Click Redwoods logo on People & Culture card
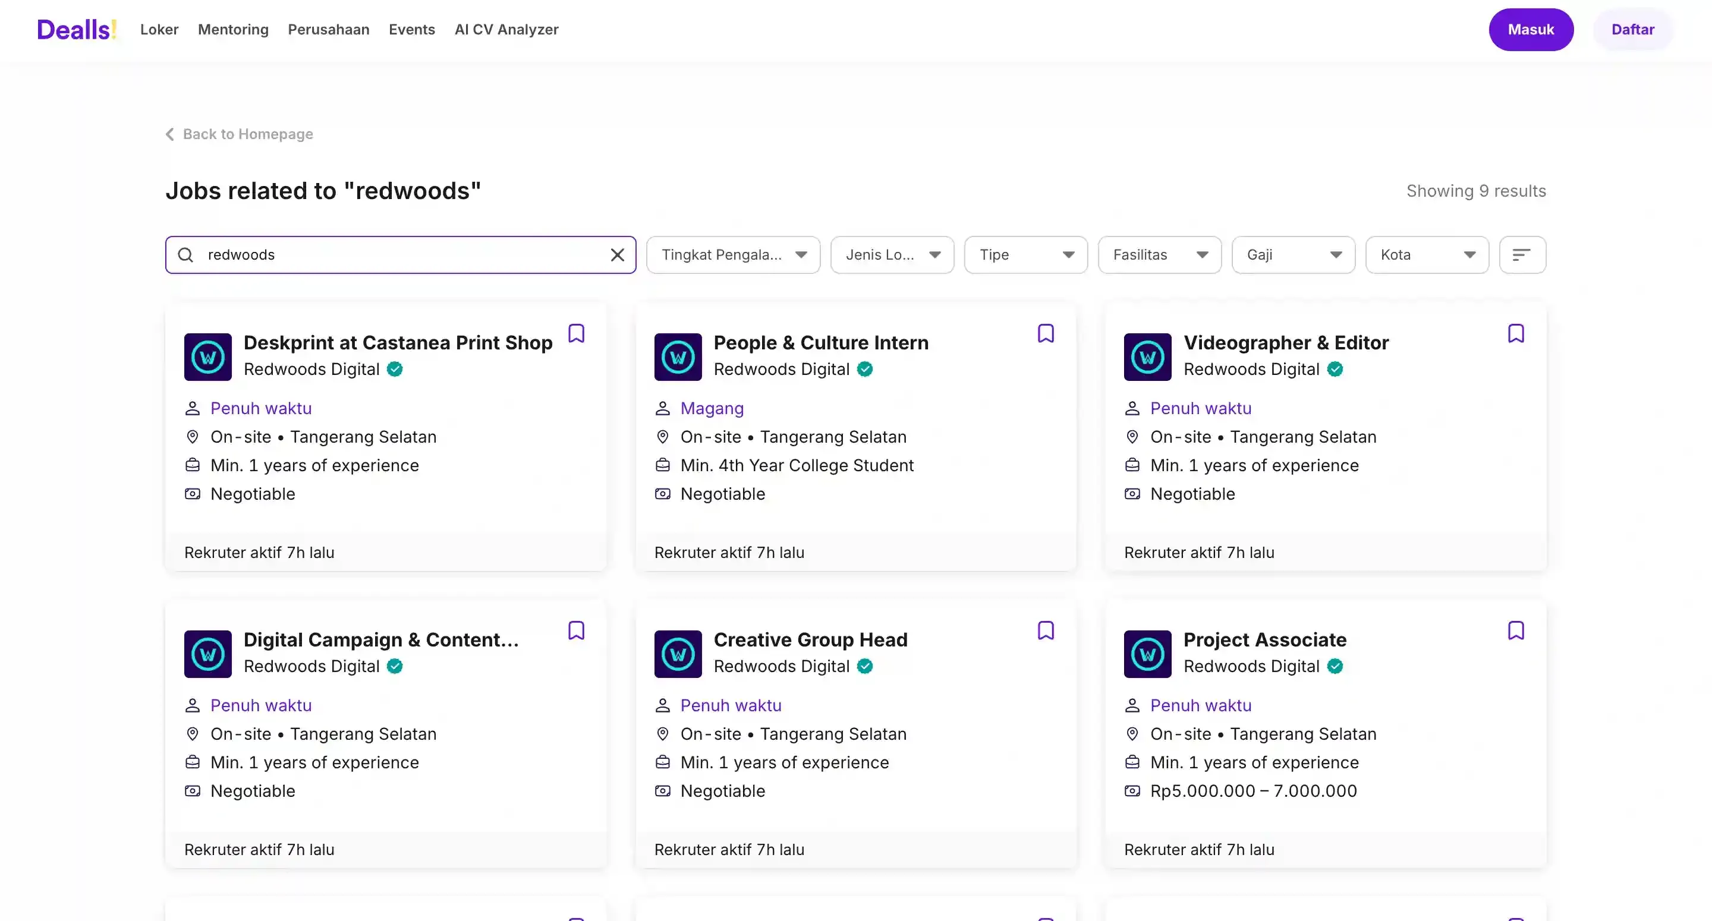This screenshot has width=1712, height=921. click(x=678, y=357)
